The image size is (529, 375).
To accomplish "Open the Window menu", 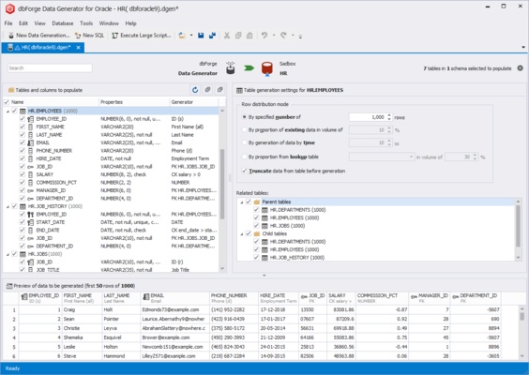I will (x=109, y=23).
